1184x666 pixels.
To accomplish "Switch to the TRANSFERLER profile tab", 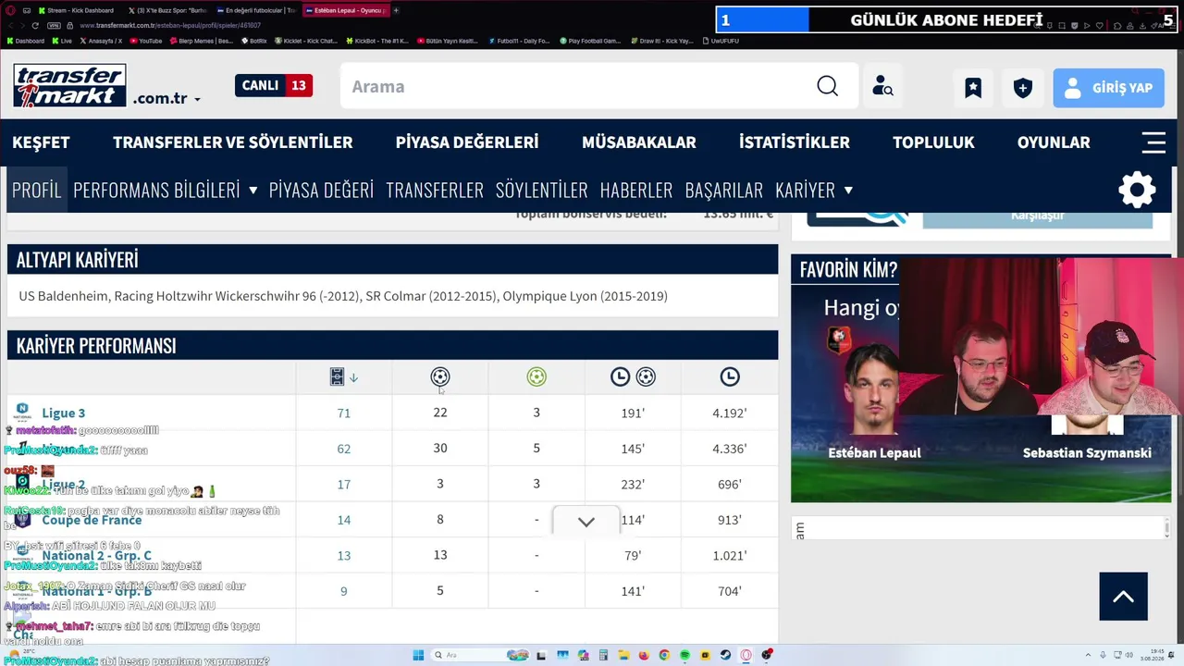I will pos(435,190).
